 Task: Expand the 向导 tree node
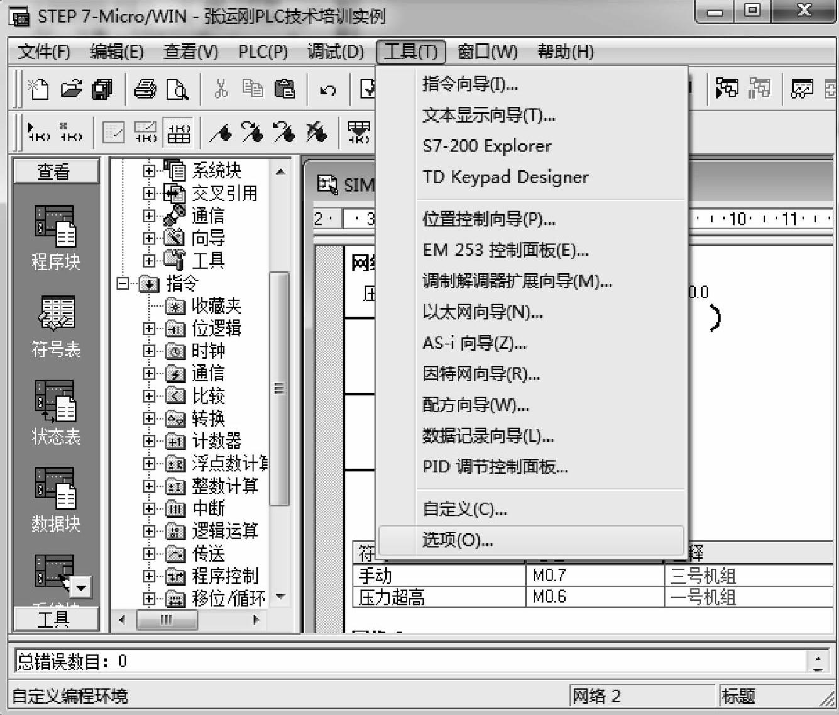[148, 238]
